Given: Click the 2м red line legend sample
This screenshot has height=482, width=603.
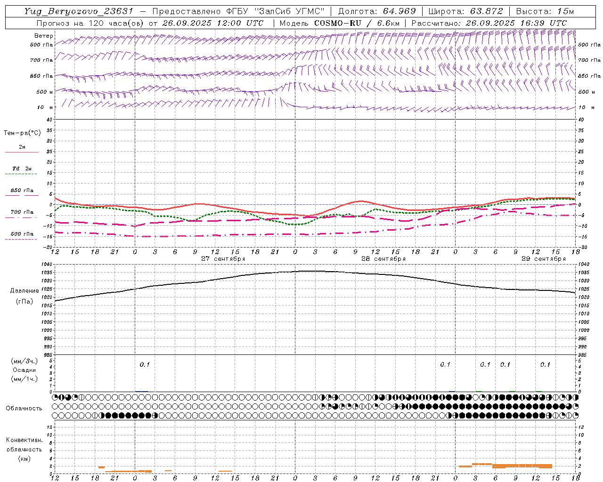Looking at the screenshot, I should (x=22, y=152).
